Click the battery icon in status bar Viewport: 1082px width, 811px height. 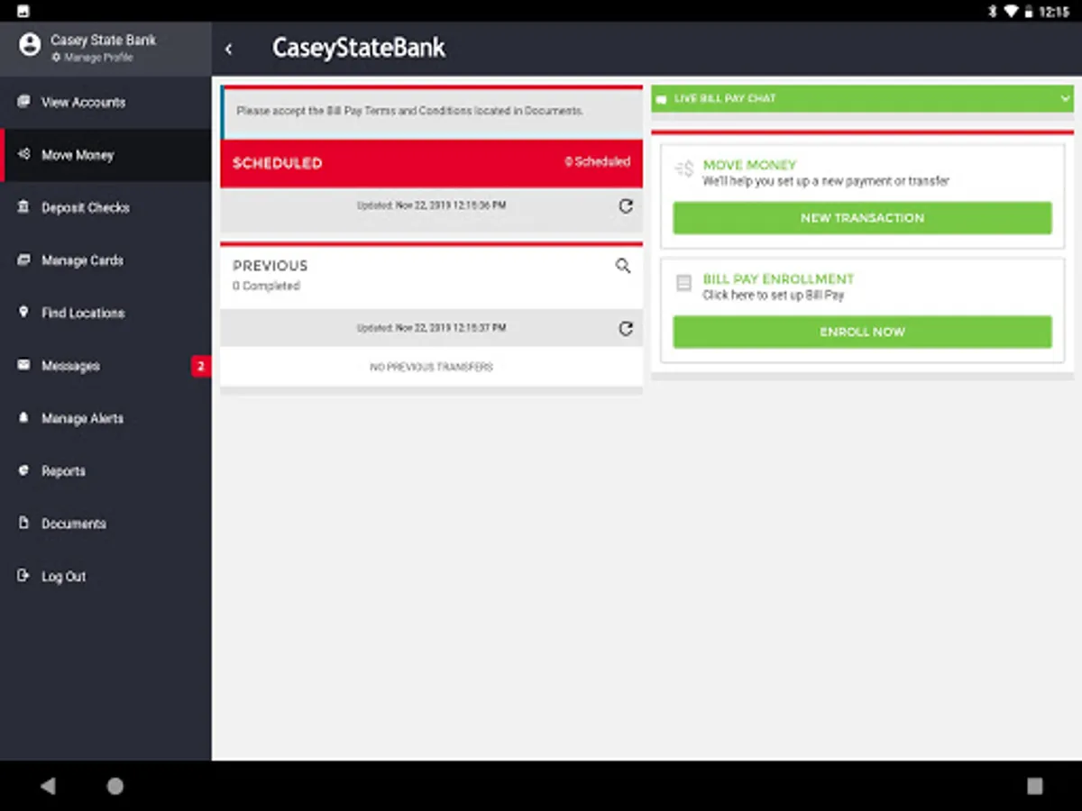[1031, 11]
